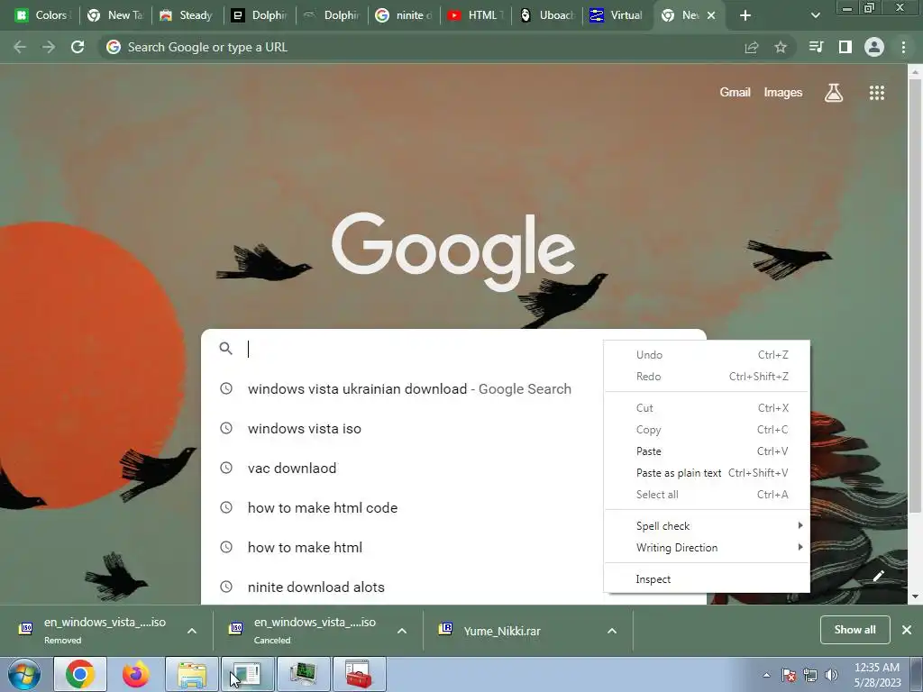Open the Windows Start orb
Viewport: 923px width, 692px height.
tap(24, 674)
